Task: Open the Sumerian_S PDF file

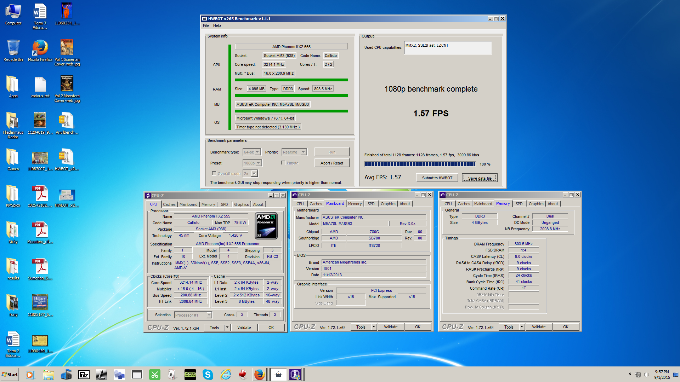Action: (x=40, y=269)
